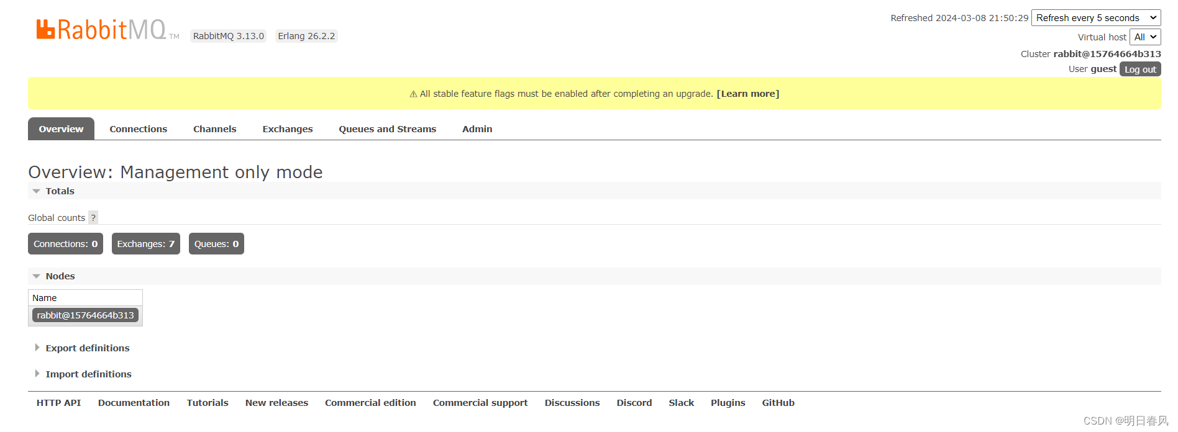Select the Admin tab

[477, 129]
